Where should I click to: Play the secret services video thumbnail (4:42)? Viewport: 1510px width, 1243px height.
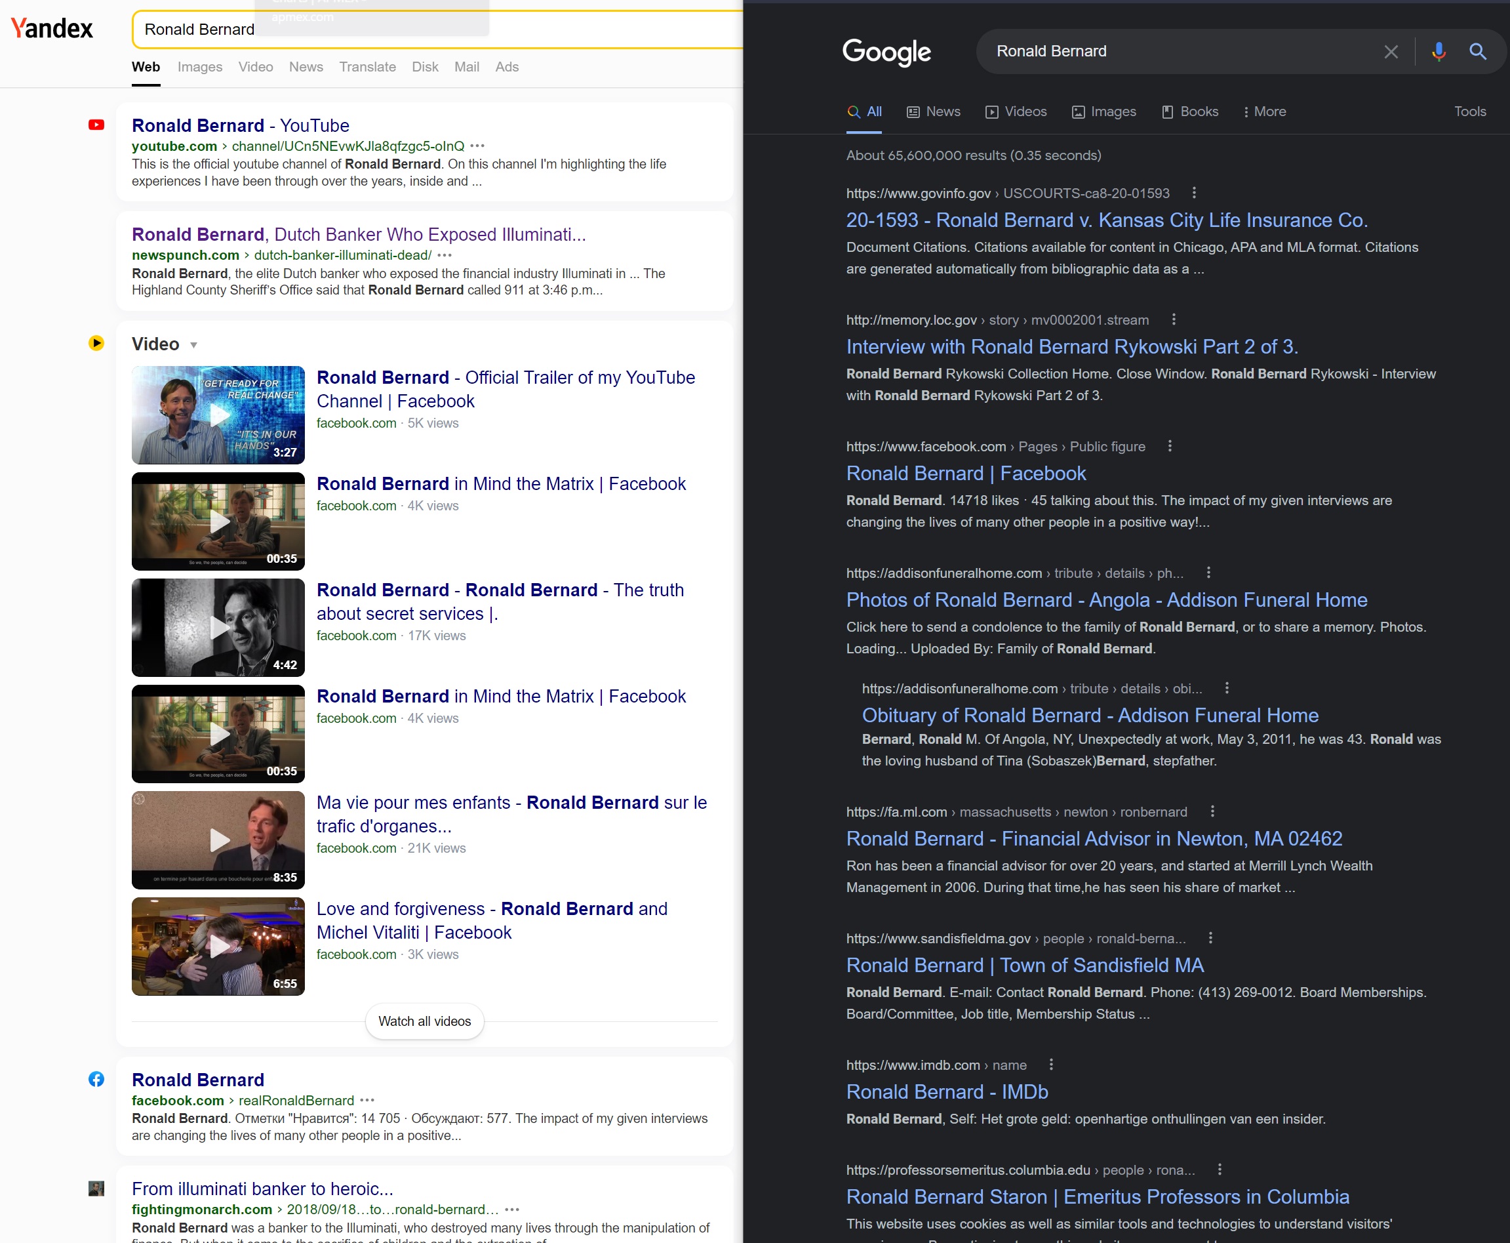[218, 627]
